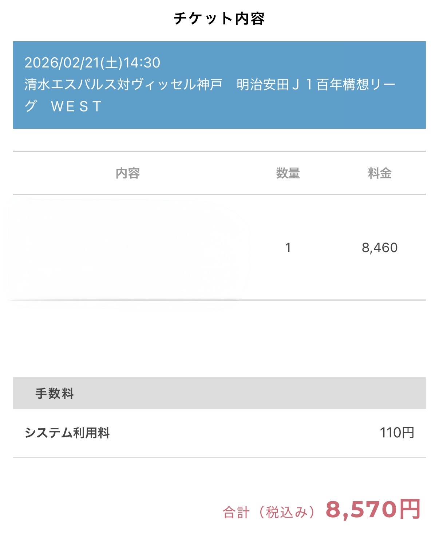Tap the (土) day-of-week marker

pyautogui.click(x=112, y=63)
